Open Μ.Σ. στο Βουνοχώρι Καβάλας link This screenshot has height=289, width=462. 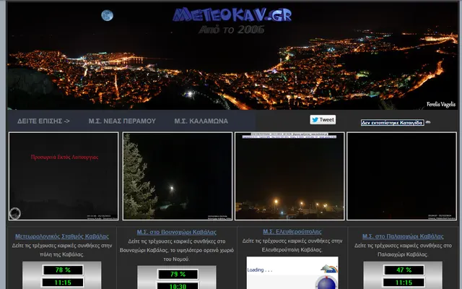pos(176,232)
